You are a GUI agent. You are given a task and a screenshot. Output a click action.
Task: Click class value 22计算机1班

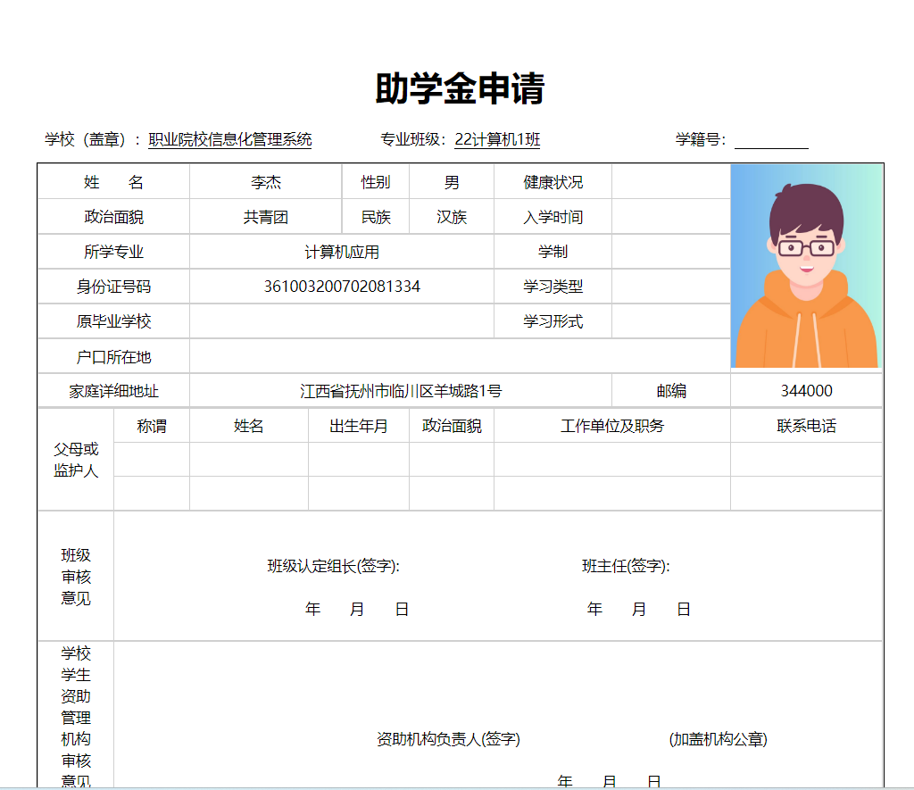coord(497,139)
